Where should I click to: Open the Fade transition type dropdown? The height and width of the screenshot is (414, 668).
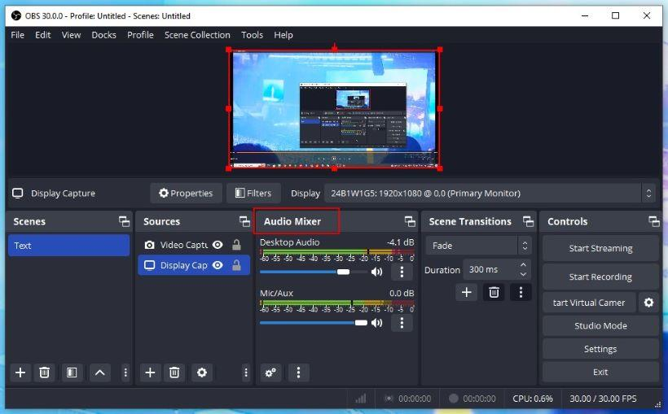pyautogui.click(x=479, y=246)
